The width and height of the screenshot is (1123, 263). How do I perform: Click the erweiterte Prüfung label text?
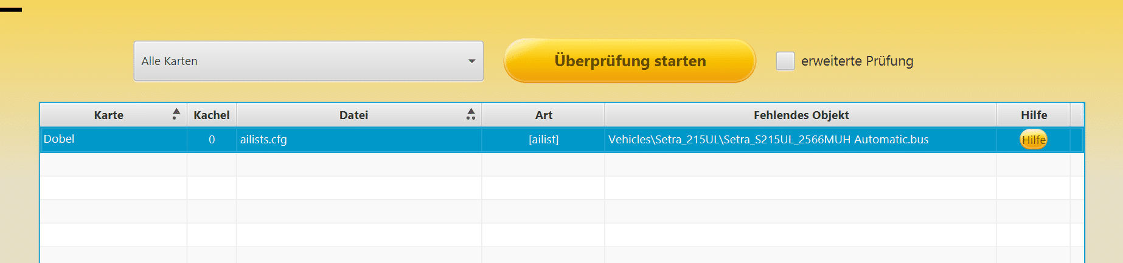[857, 61]
